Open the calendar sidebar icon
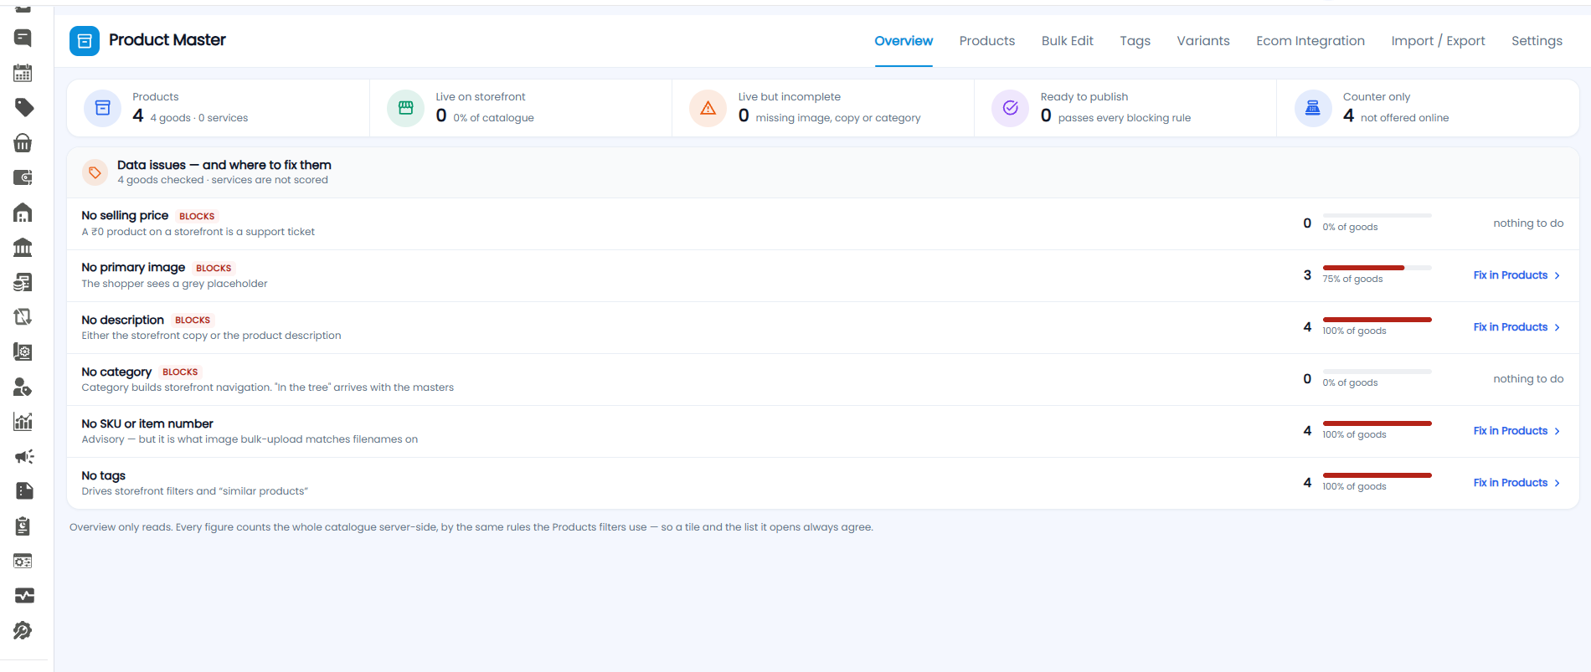1591x672 pixels. [23, 73]
